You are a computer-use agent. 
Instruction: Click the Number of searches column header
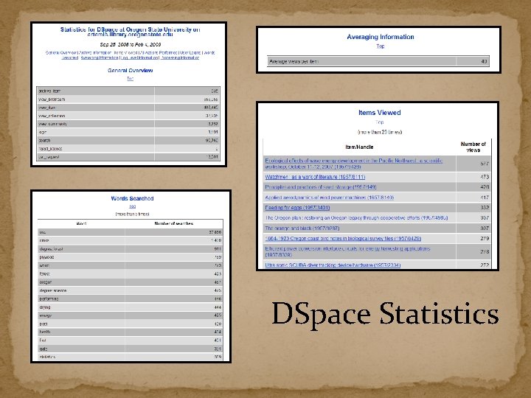(174, 224)
